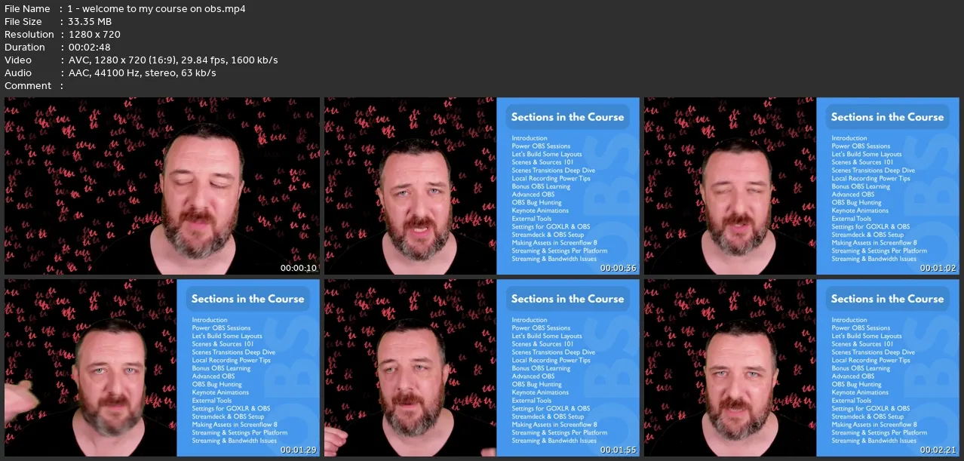Select the file size value '33.35 MB'
This screenshot has width=964, height=461.
click(x=89, y=22)
